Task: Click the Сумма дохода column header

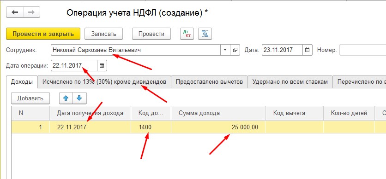Action: click(218, 113)
